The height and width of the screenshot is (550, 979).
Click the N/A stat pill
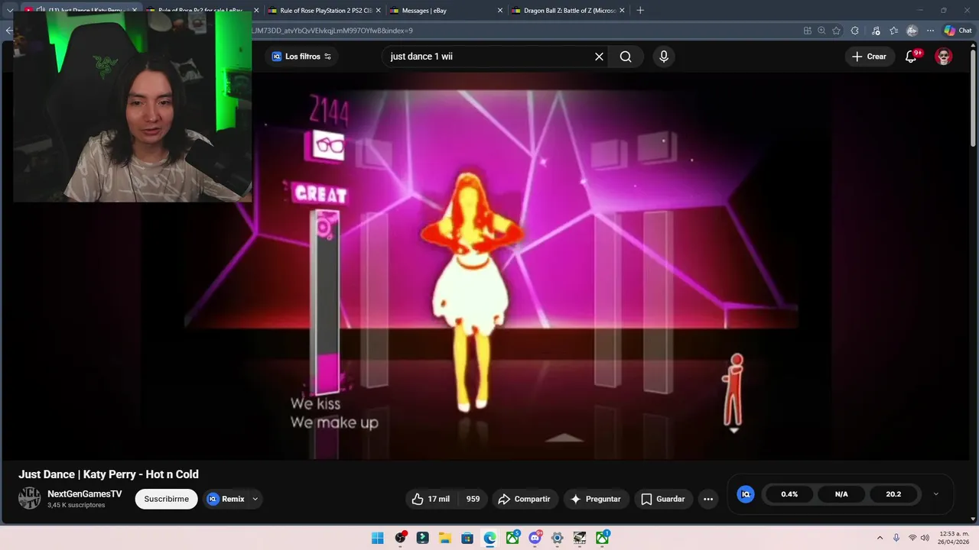click(841, 494)
